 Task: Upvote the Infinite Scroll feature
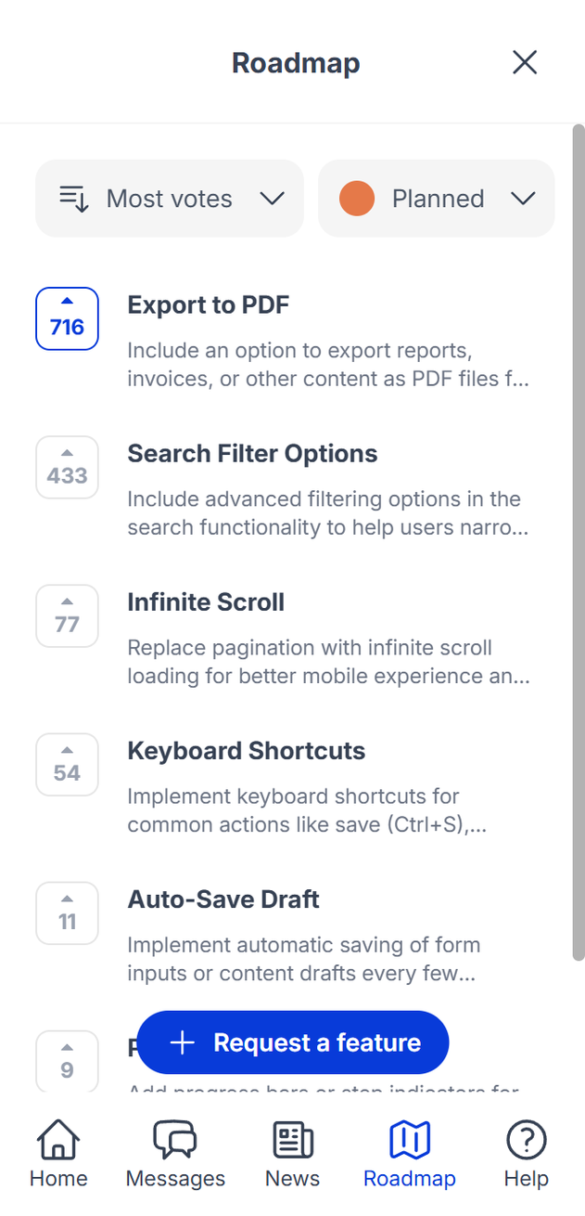67,615
